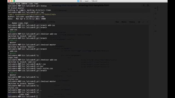Open 'amazing-html-template' breadcrumb link in background page
The image size is (175, 98).
click(64, 5)
